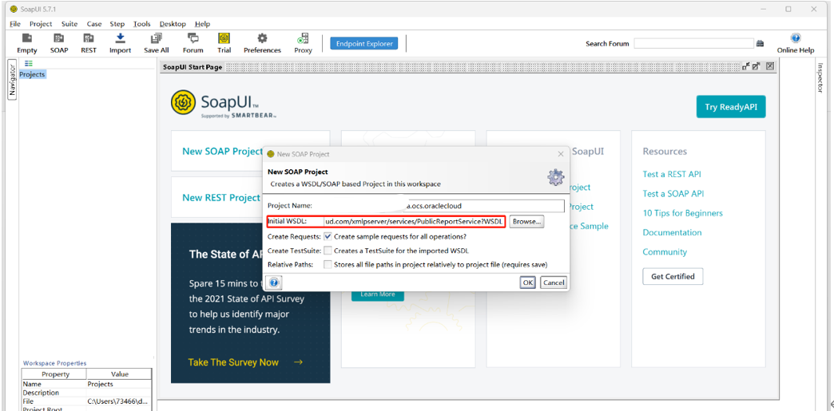Click the Project Name input field
The image size is (834, 411).
click(x=443, y=206)
